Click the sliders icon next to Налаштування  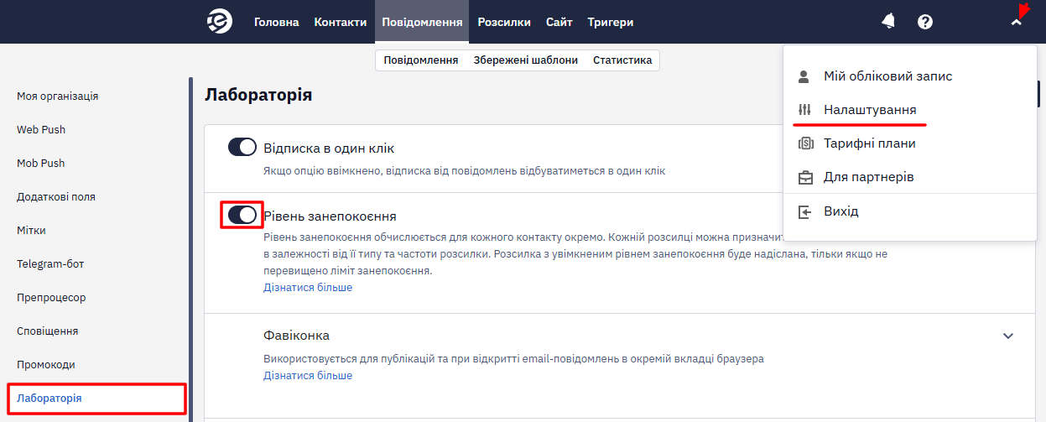pos(804,110)
